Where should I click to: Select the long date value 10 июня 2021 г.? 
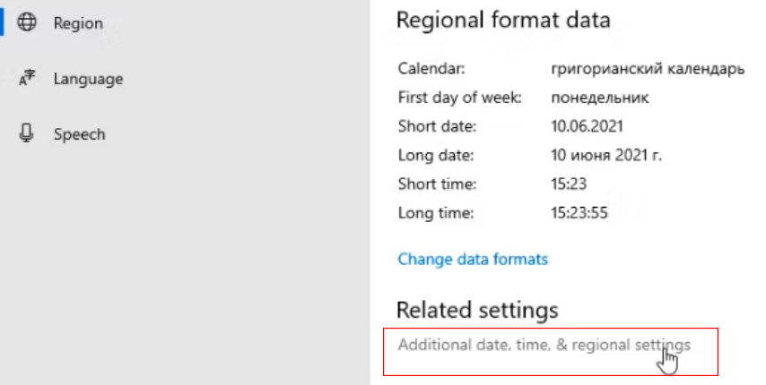click(607, 155)
